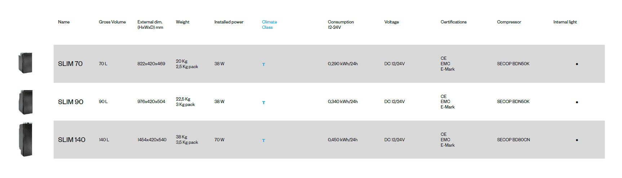Select the SLIM 70 product name

(70, 64)
